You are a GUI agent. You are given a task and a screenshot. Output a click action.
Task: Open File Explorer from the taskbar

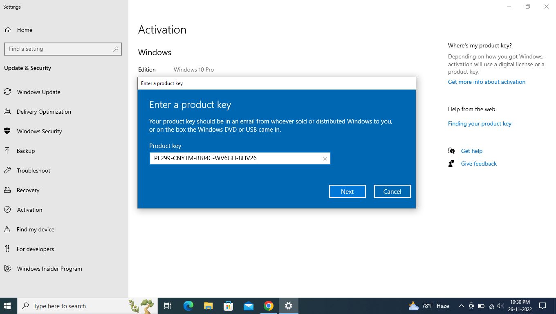[x=208, y=306]
